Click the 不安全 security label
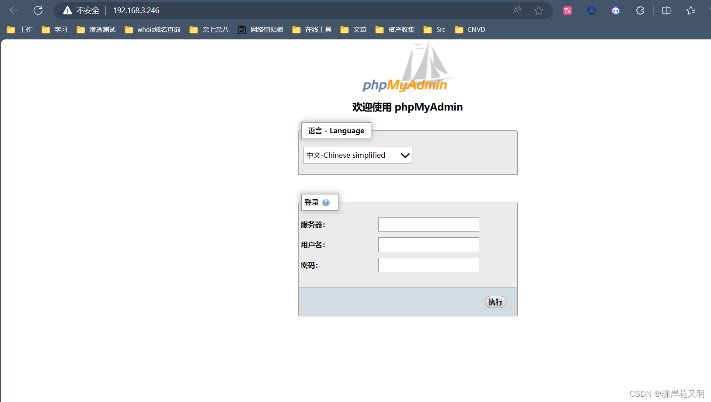 (x=88, y=10)
